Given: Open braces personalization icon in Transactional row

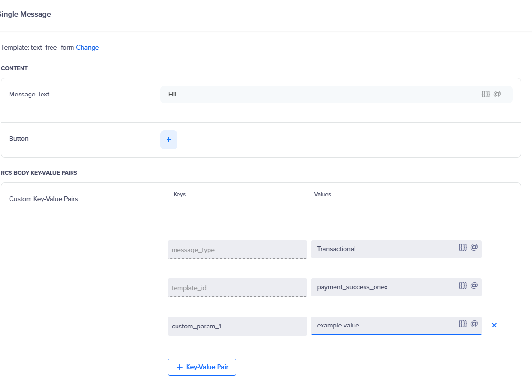Looking at the screenshot, I should [463, 247].
